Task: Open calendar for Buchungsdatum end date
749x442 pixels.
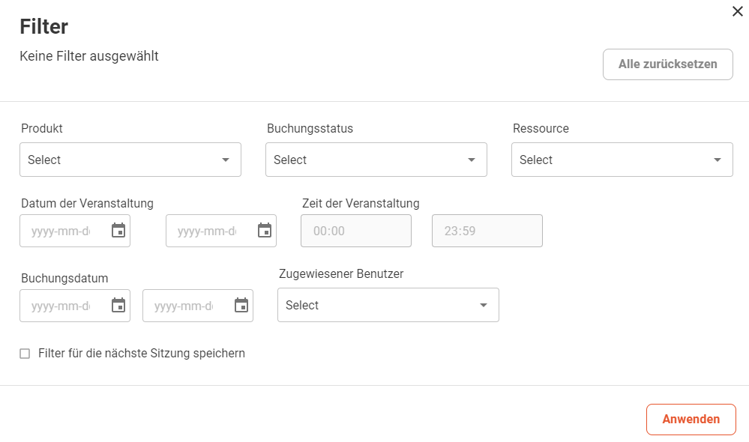Action: [x=241, y=306]
